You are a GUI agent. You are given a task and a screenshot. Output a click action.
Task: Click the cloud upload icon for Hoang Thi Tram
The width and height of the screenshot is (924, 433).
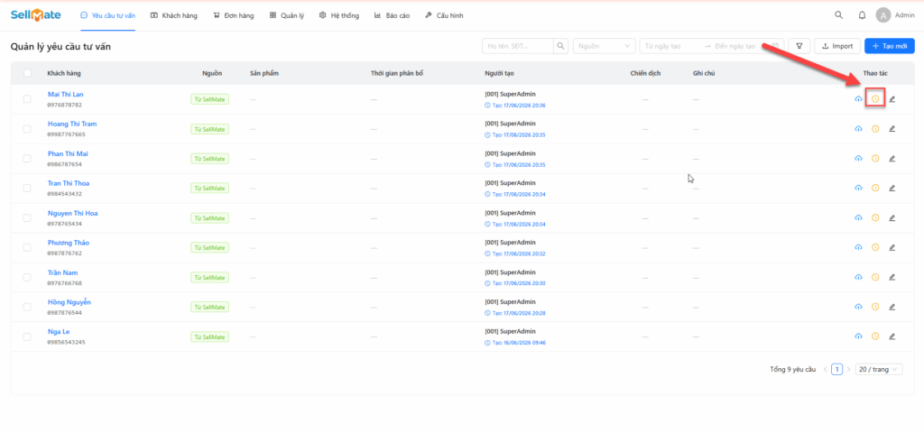(x=859, y=128)
